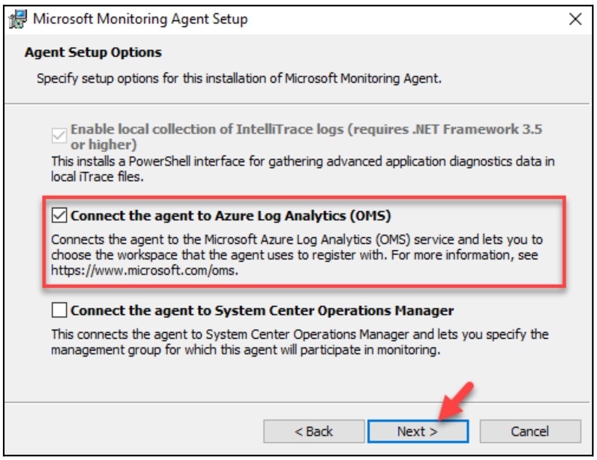Image resolution: width=597 pixels, height=460 pixels.
Task: Uncheck Connect the agent to Azure Log Analytics
Action: point(59,216)
